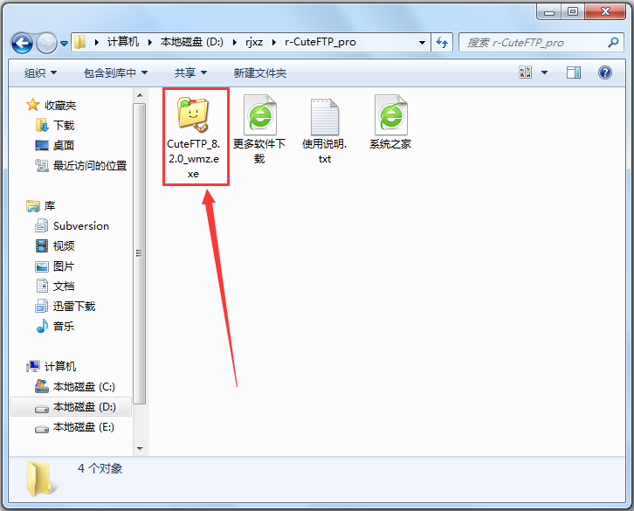The image size is (634, 511).
Task: Toggle the preview pane button
Action: (x=574, y=73)
